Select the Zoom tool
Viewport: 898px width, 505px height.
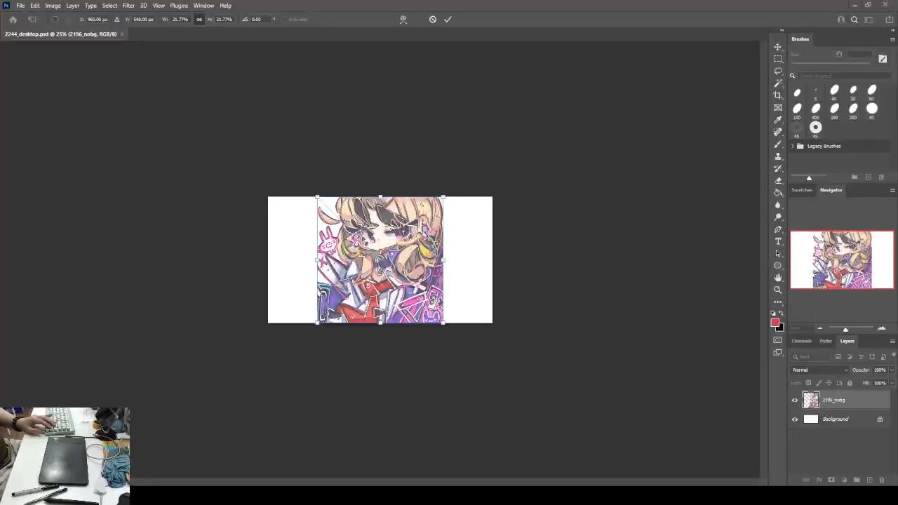[x=777, y=290]
